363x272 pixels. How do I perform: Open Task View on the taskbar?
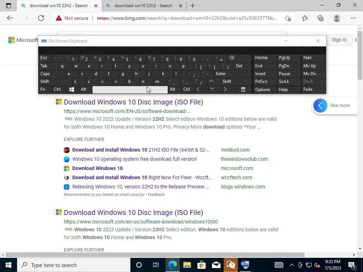pos(156,265)
